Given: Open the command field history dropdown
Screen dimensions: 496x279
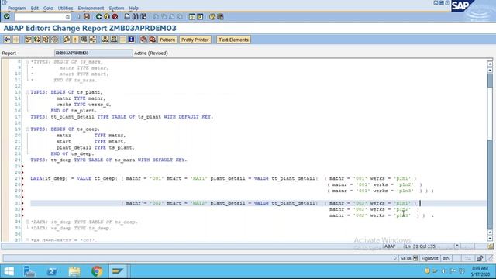Looking at the screenshot, I should (67, 16).
